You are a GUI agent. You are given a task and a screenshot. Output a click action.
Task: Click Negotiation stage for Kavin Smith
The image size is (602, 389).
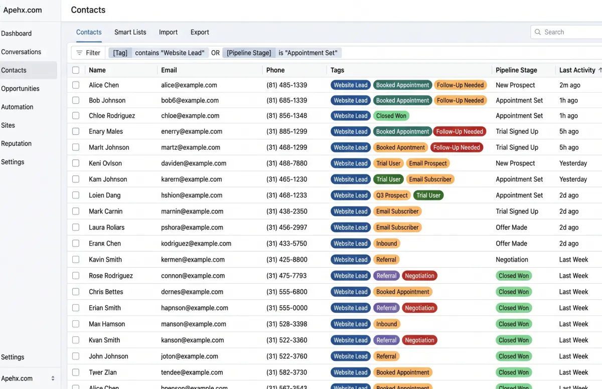click(x=512, y=260)
